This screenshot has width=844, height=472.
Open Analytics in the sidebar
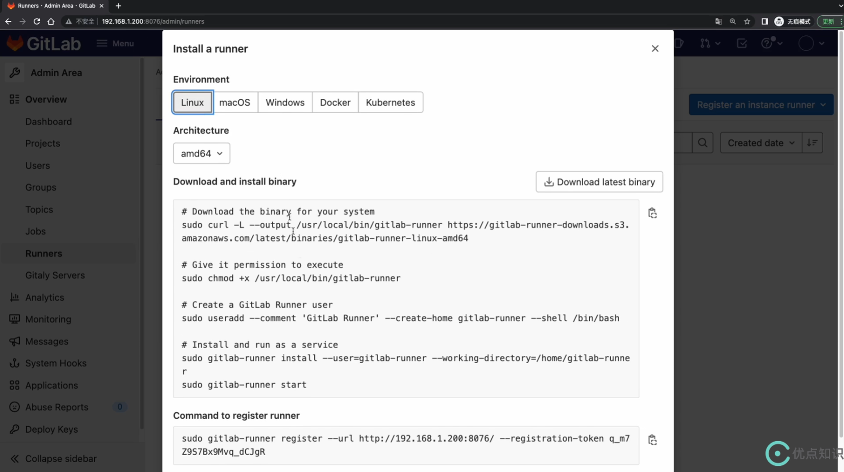(44, 297)
